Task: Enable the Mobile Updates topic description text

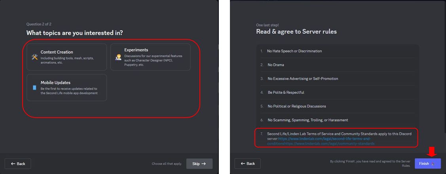Action: pyautogui.click(x=69, y=91)
